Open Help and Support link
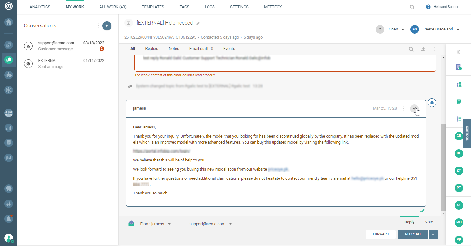 tap(443, 7)
